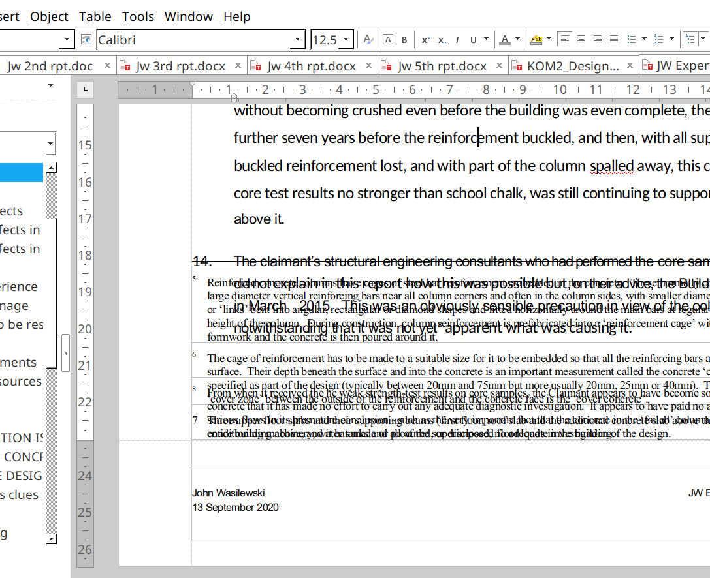Click the ruler tab stop type button

(86, 89)
